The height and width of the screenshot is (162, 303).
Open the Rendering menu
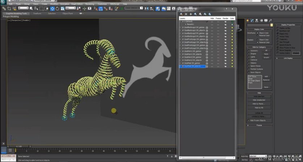click(x=89, y=4)
